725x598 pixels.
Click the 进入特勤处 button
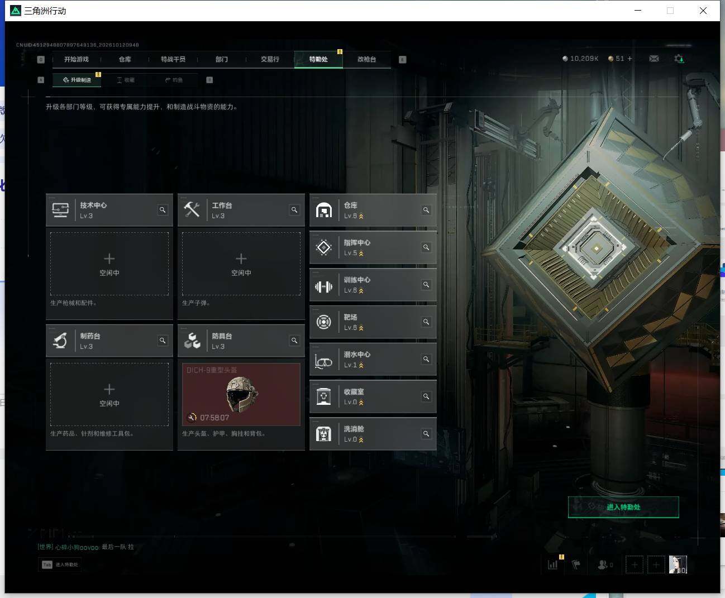pos(623,507)
